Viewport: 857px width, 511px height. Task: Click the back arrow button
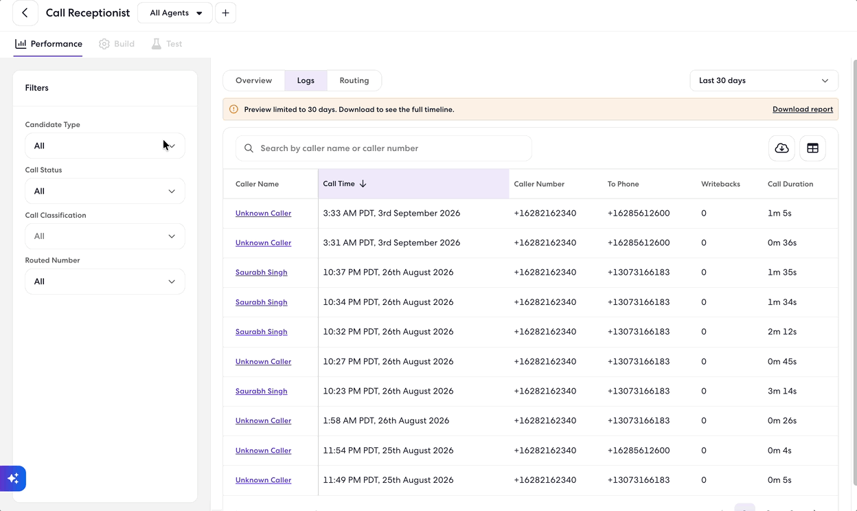click(x=25, y=13)
